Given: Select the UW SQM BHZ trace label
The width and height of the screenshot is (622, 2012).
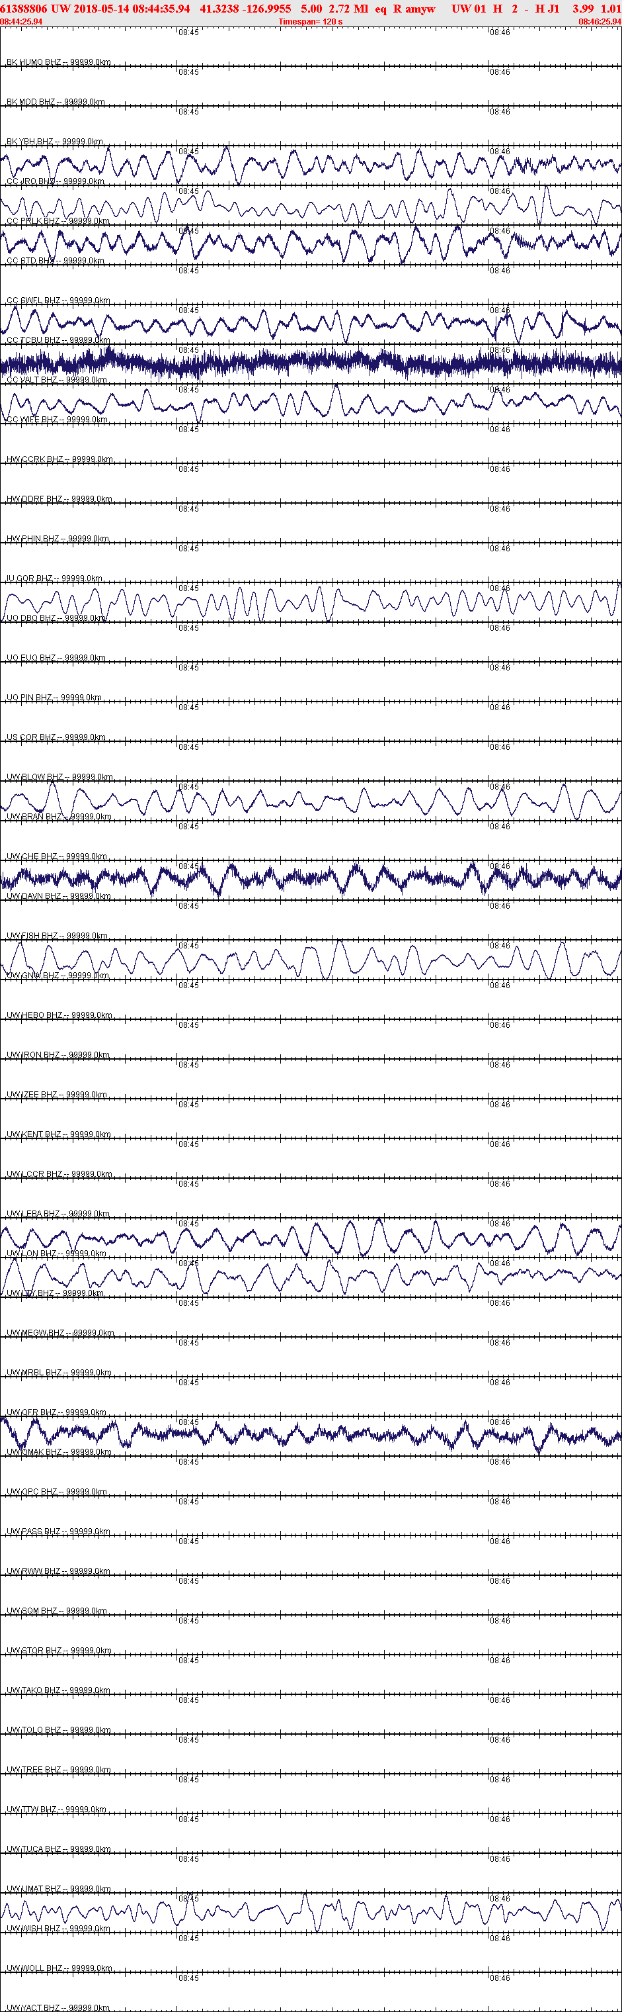Looking at the screenshot, I should [57, 1612].
